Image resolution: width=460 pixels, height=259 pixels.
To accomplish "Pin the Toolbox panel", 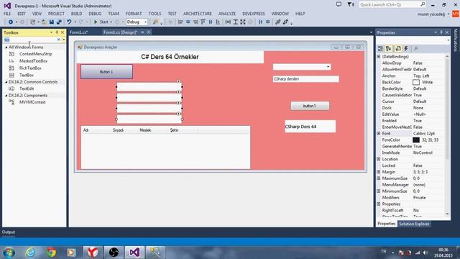I will [57, 32].
